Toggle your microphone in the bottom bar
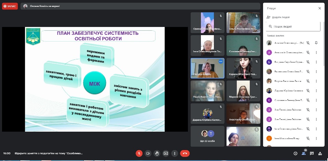Screen dimensions: 328x161 click(x=139, y=153)
